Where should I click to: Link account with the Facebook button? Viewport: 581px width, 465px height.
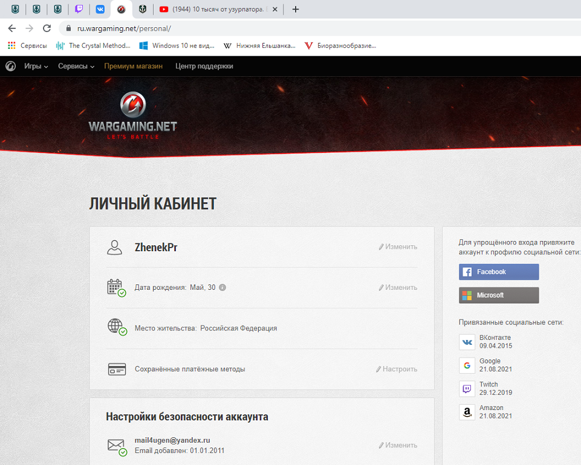498,272
